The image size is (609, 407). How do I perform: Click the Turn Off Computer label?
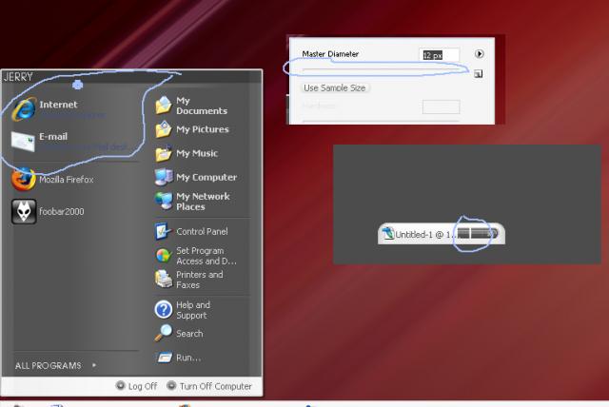click(x=216, y=386)
